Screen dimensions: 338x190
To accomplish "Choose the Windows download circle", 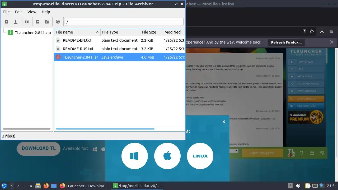I will pos(135,156).
